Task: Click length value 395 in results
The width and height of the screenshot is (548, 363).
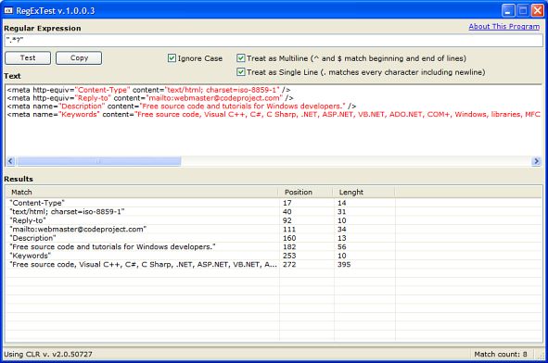Action: tap(344, 264)
